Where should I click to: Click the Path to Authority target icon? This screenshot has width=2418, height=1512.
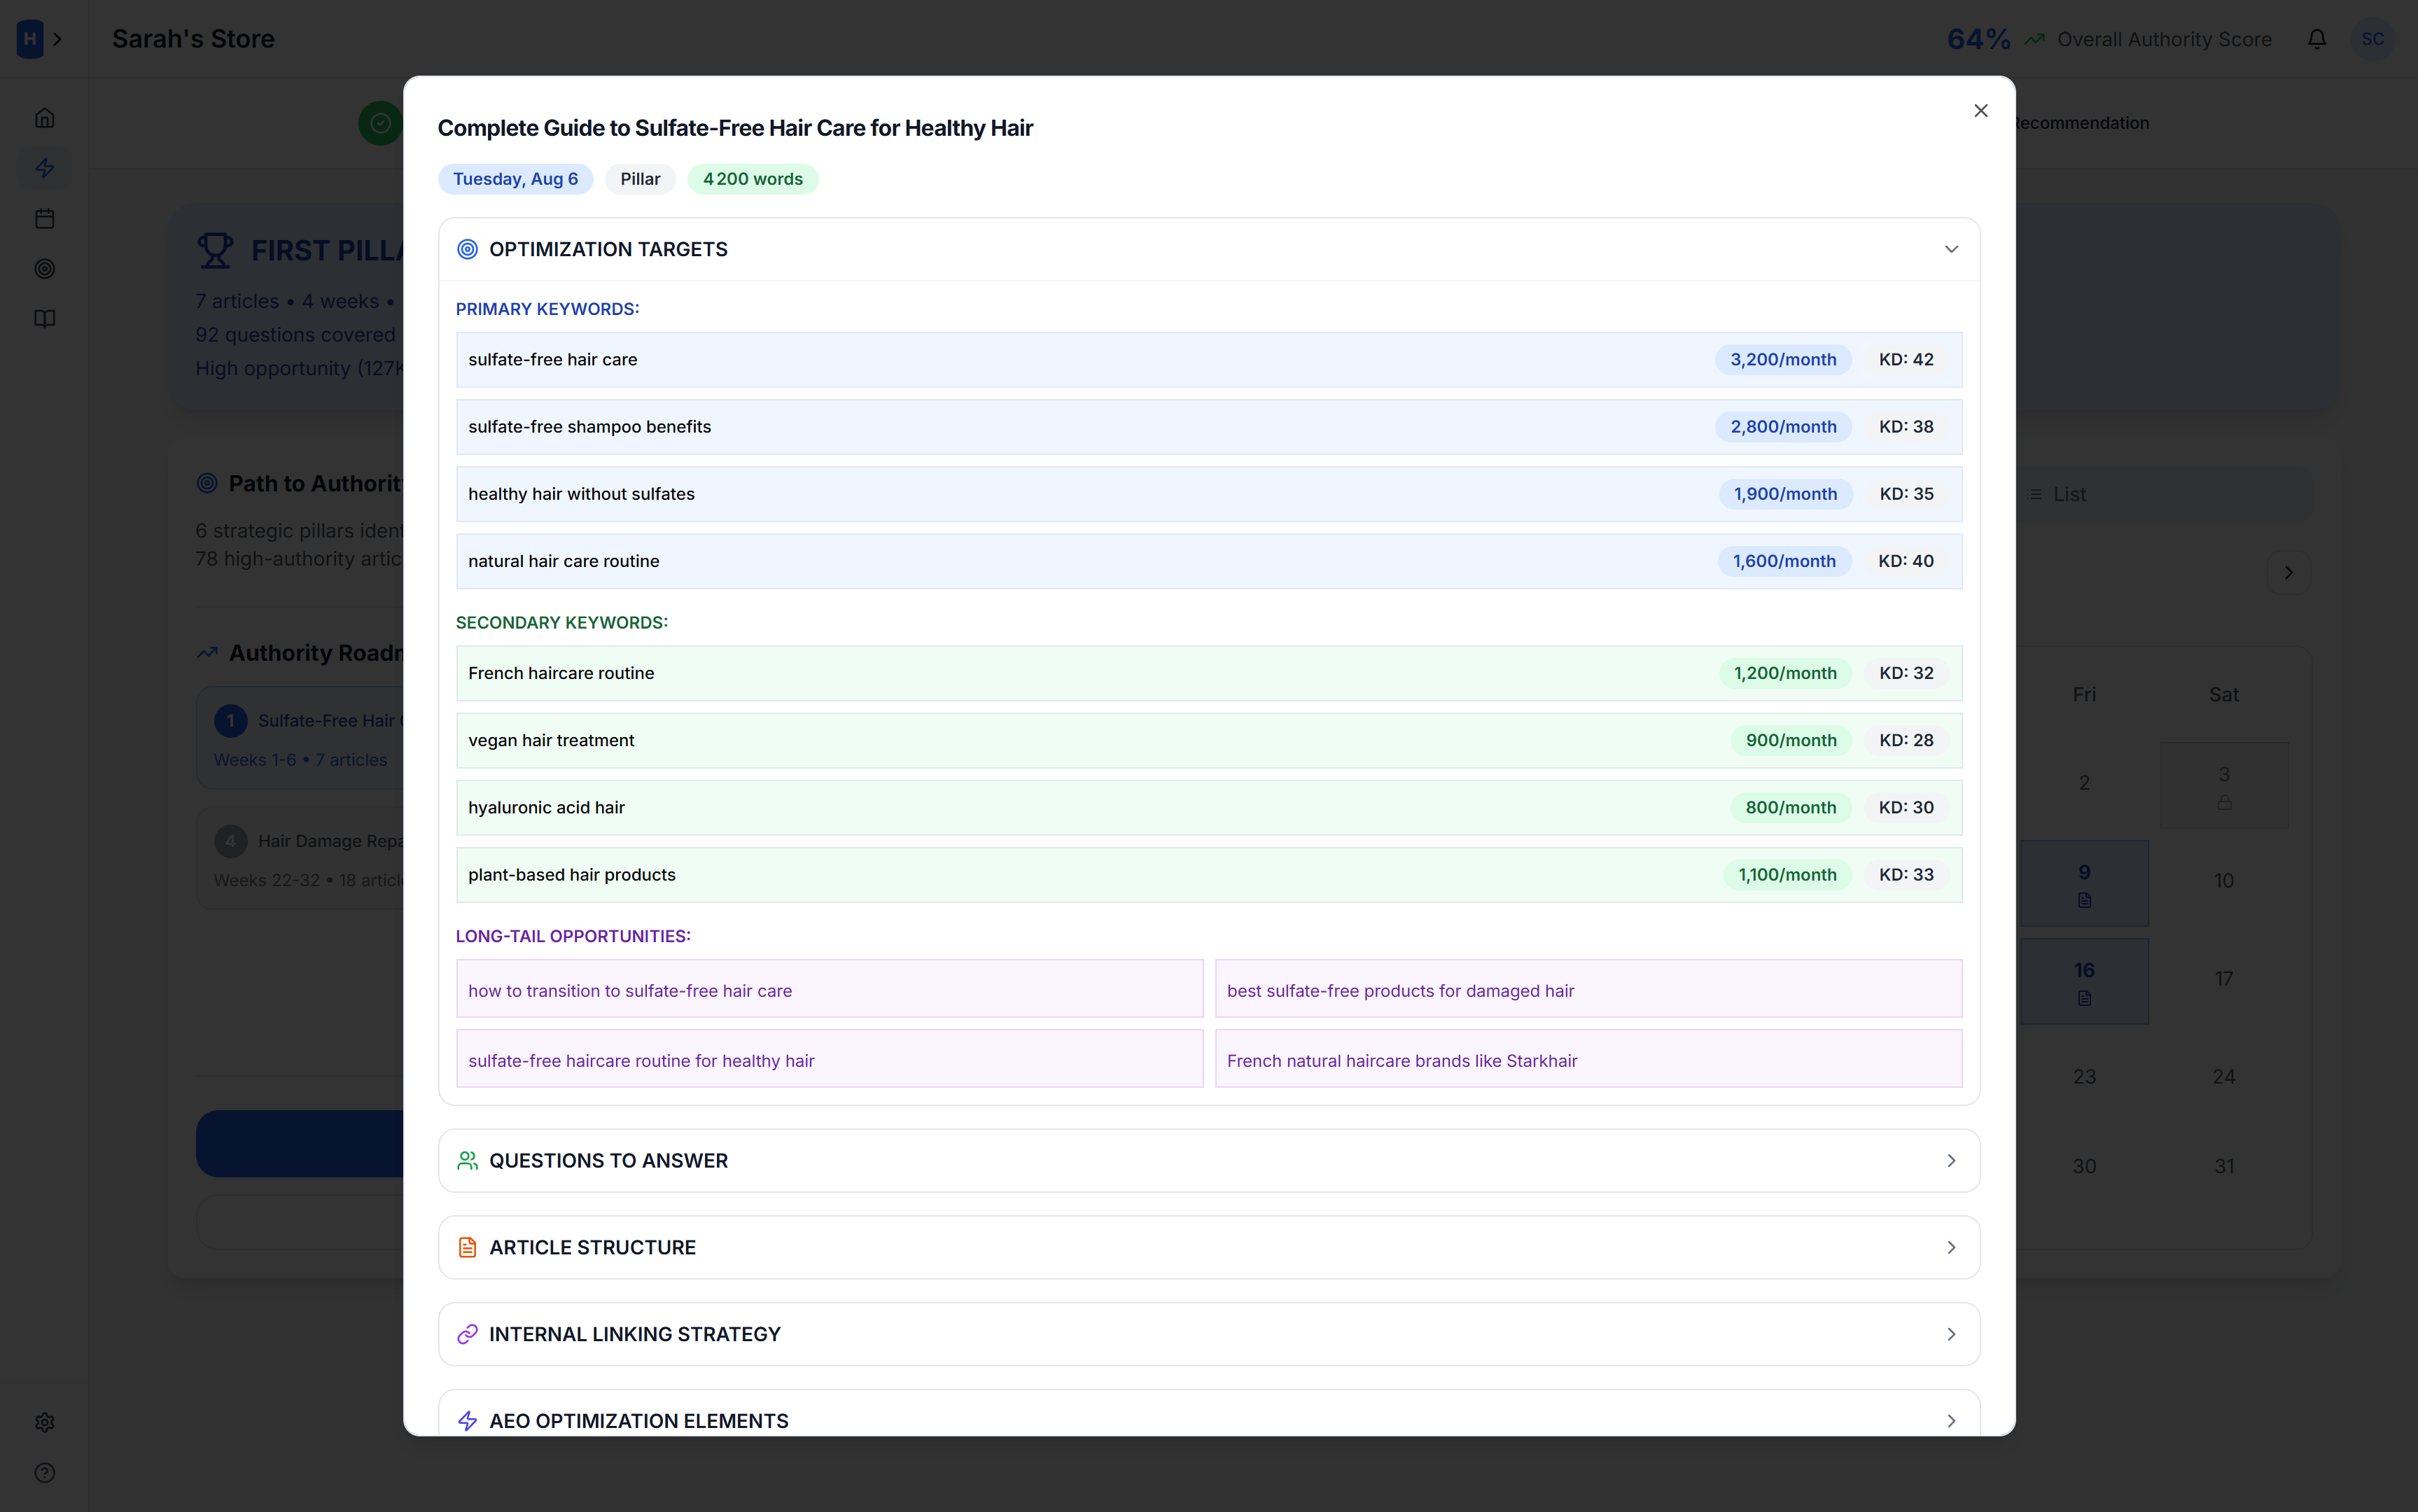207,484
